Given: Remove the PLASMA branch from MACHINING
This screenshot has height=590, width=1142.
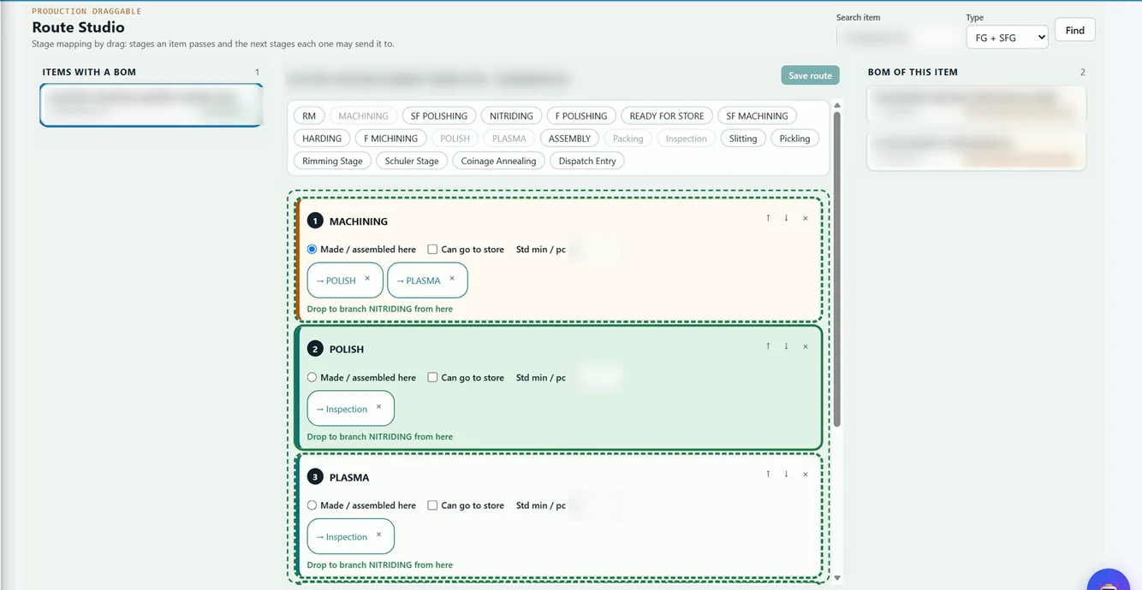Looking at the screenshot, I should coord(452,279).
